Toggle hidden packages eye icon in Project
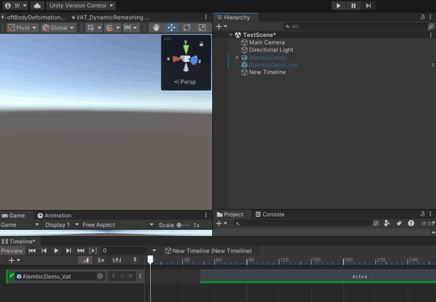The height and width of the screenshot is (302, 436). [428, 223]
